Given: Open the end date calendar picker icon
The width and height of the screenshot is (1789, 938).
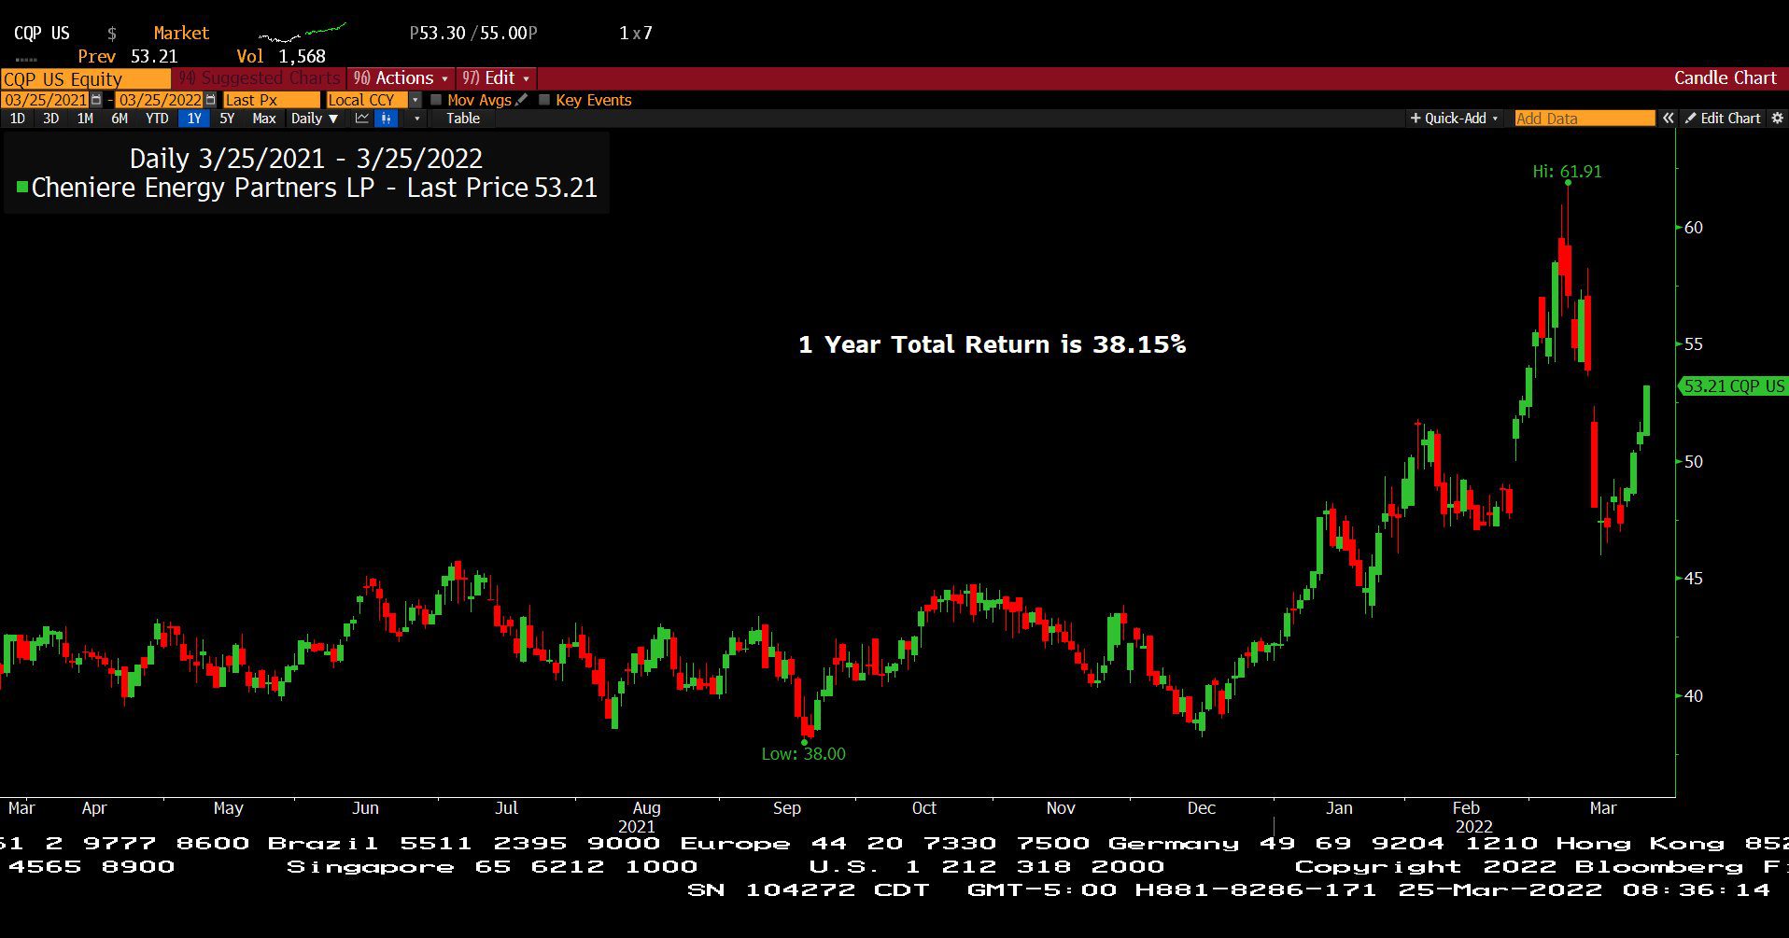Looking at the screenshot, I should click(x=210, y=100).
